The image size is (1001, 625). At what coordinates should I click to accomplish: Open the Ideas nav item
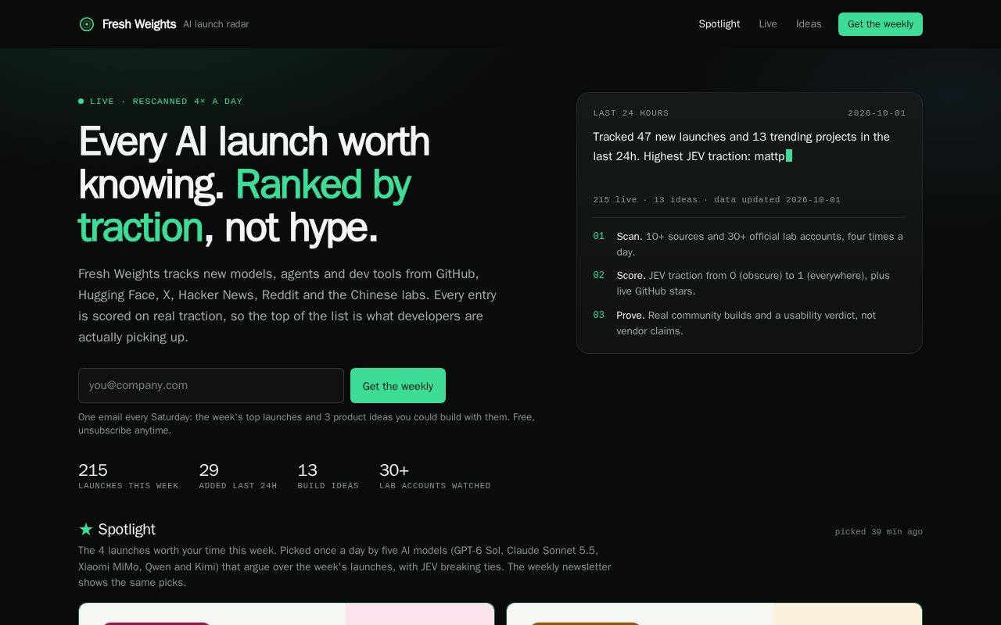pos(809,24)
